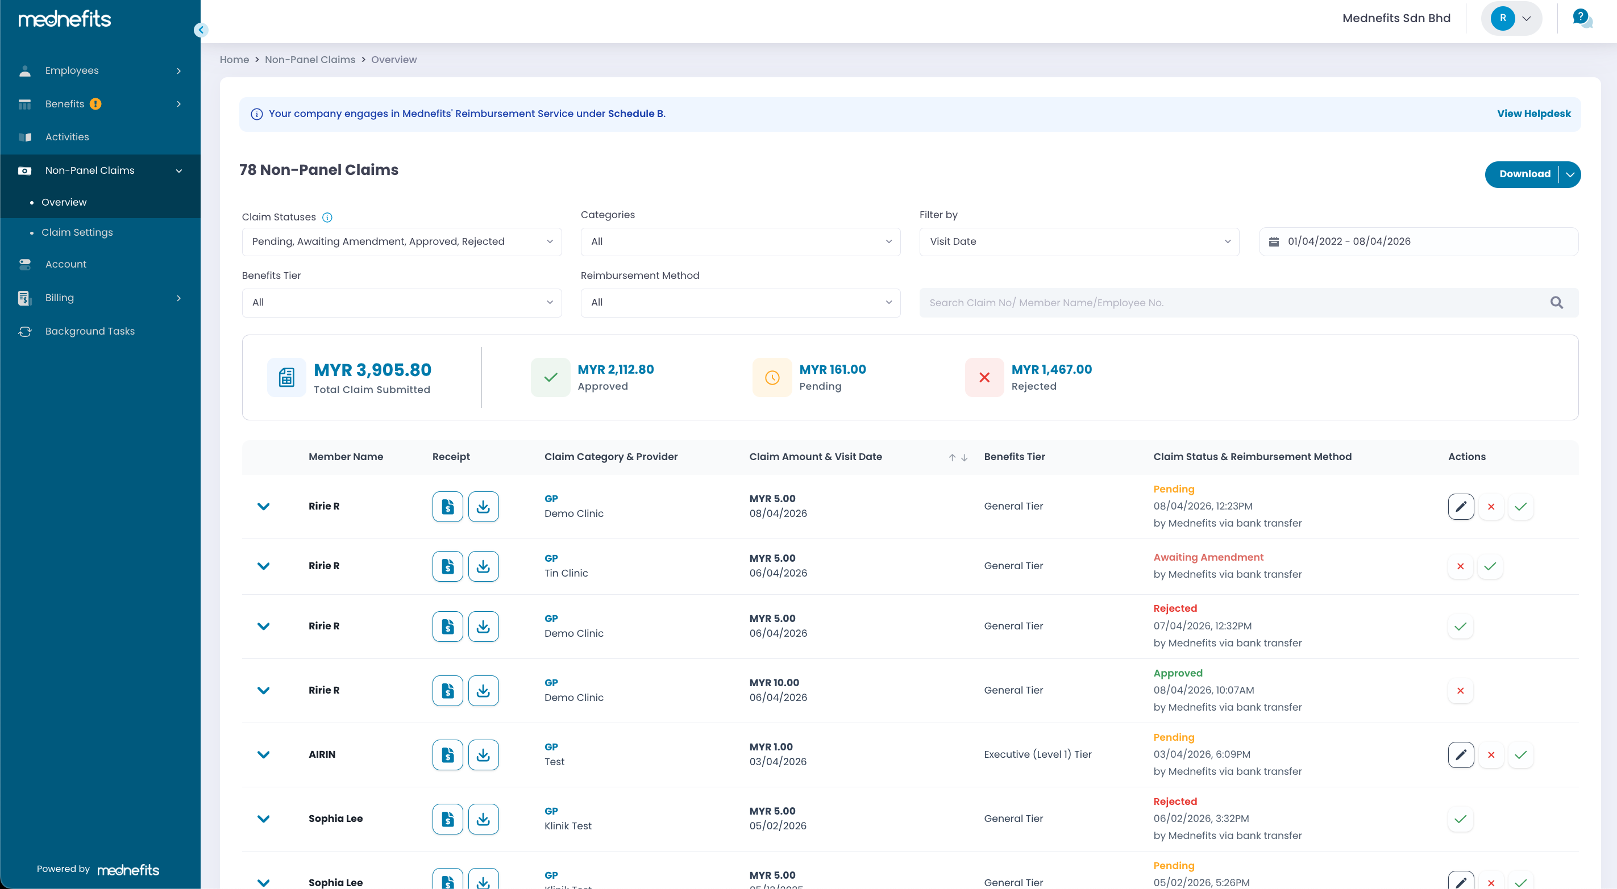Open the Filter by Visit Date dropdown

pos(1079,241)
